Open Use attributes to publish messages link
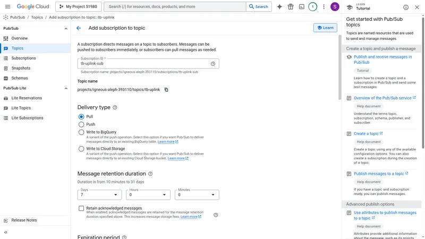The height and width of the screenshot is (239, 425). pyautogui.click(x=385, y=216)
